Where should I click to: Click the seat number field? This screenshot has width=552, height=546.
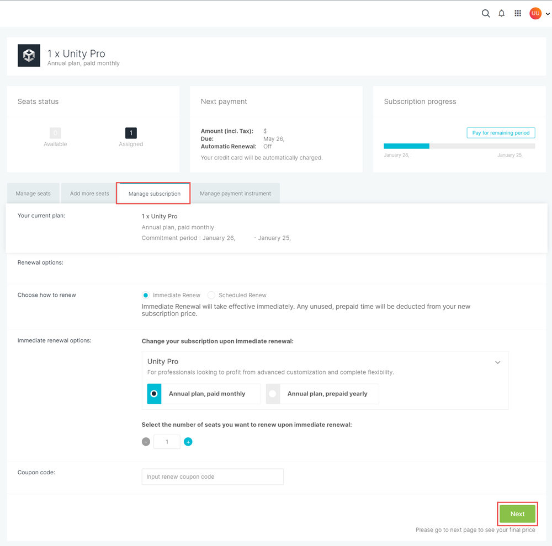(x=167, y=442)
